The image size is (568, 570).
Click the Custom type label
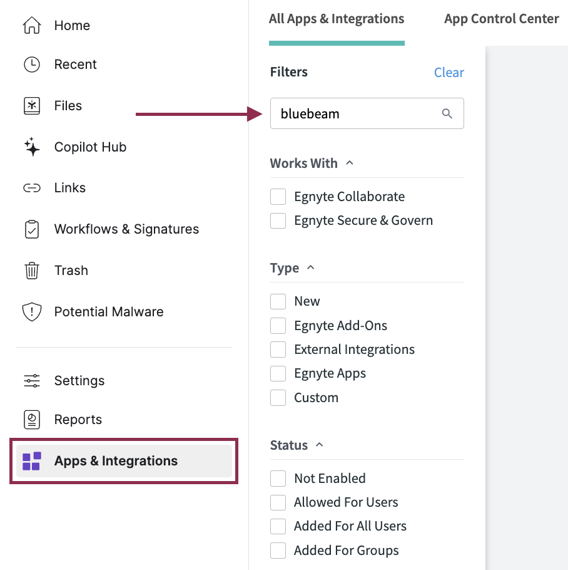pyautogui.click(x=316, y=398)
